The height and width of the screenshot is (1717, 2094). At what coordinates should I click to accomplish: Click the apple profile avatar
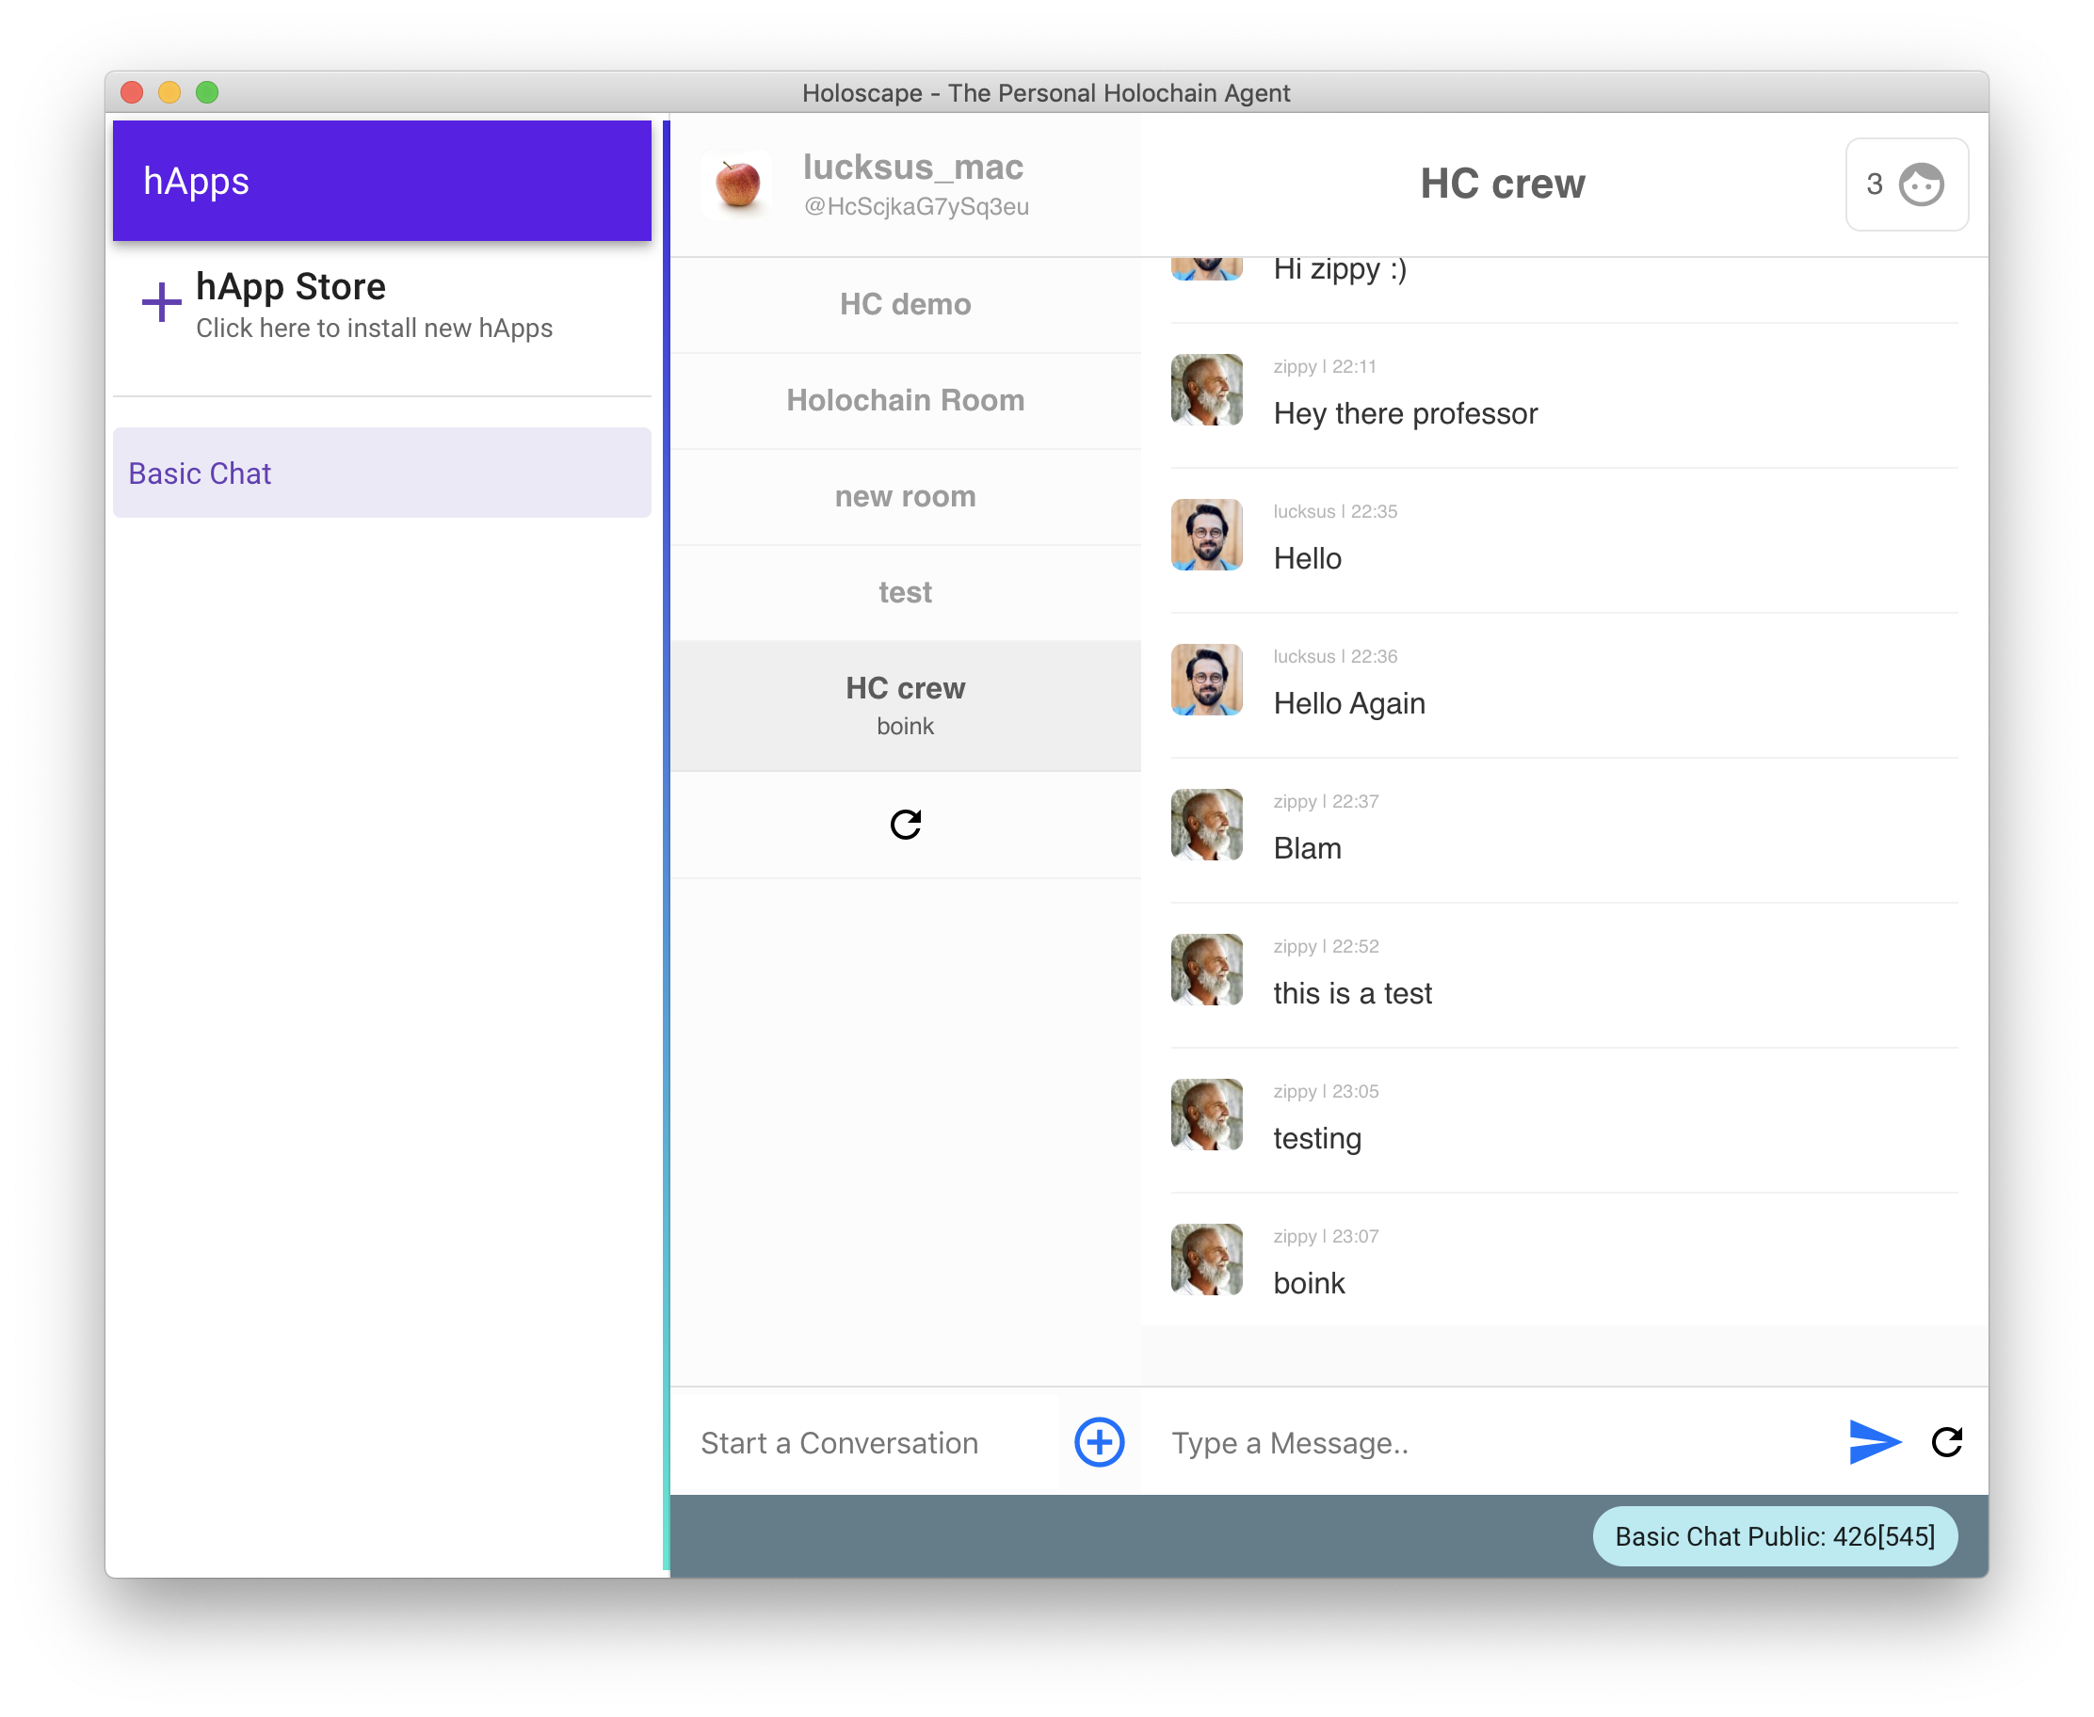(737, 184)
